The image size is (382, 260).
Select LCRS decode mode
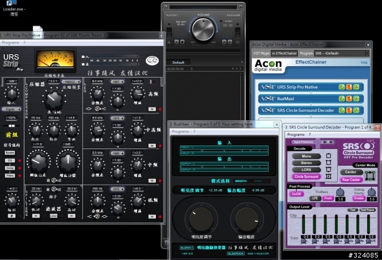306,170
